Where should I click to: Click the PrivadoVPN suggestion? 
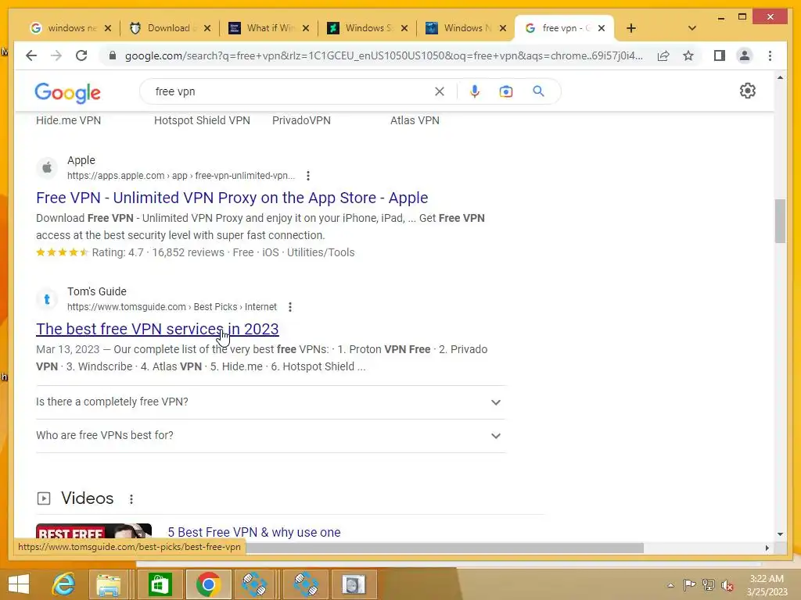(301, 120)
